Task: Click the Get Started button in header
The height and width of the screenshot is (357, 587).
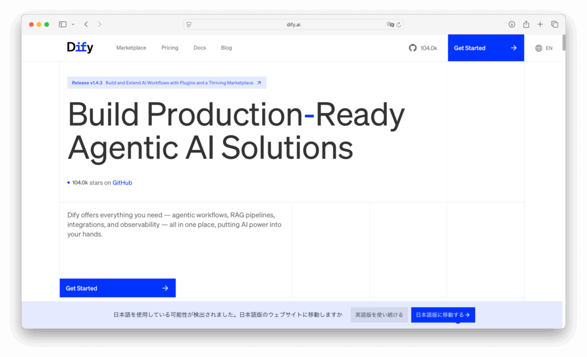Action: [x=486, y=48]
